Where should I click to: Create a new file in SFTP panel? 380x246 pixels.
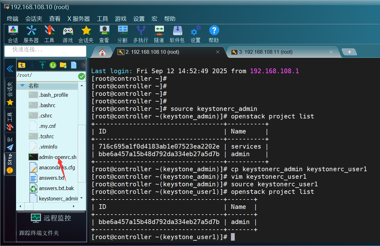pyautogui.click(x=74, y=65)
